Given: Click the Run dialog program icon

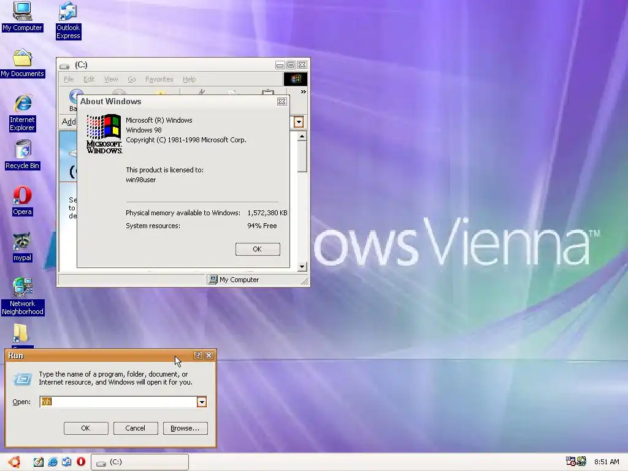Looking at the screenshot, I should click(22, 379).
